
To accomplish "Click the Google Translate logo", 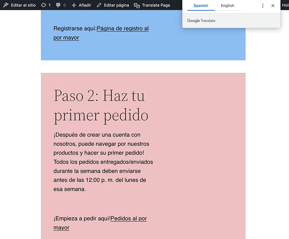I will (x=201, y=21).
